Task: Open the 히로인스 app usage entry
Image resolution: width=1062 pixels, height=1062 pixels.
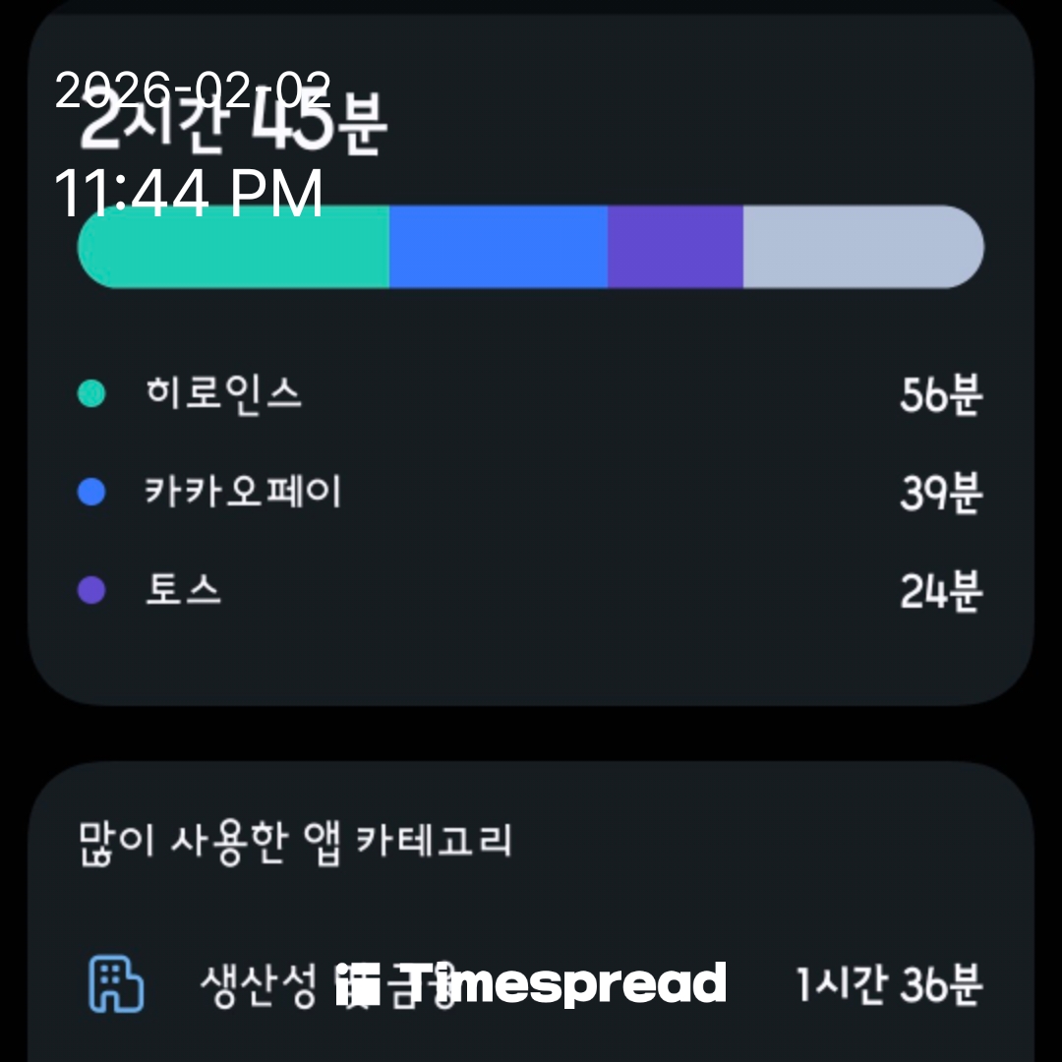Action: [x=223, y=393]
